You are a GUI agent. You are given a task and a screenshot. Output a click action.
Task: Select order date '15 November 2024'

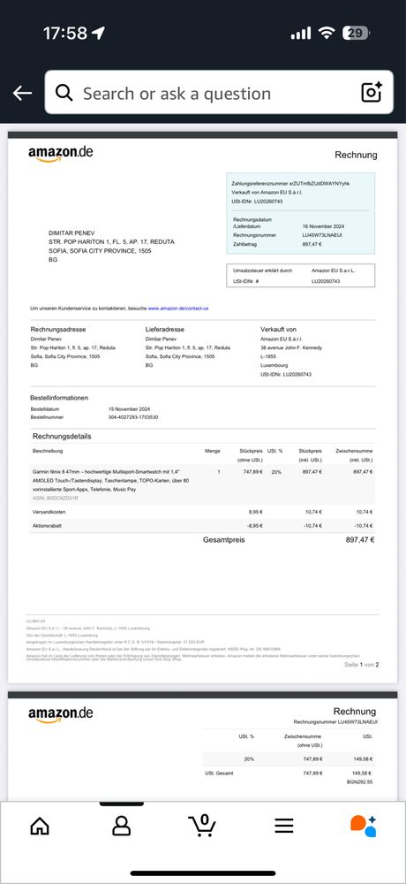coord(129,409)
